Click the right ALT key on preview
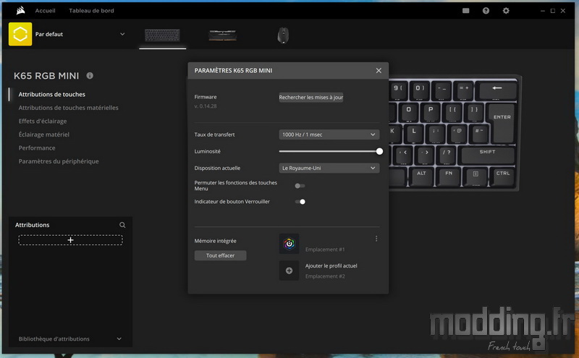This screenshot has width=579, height=358. 421,176
